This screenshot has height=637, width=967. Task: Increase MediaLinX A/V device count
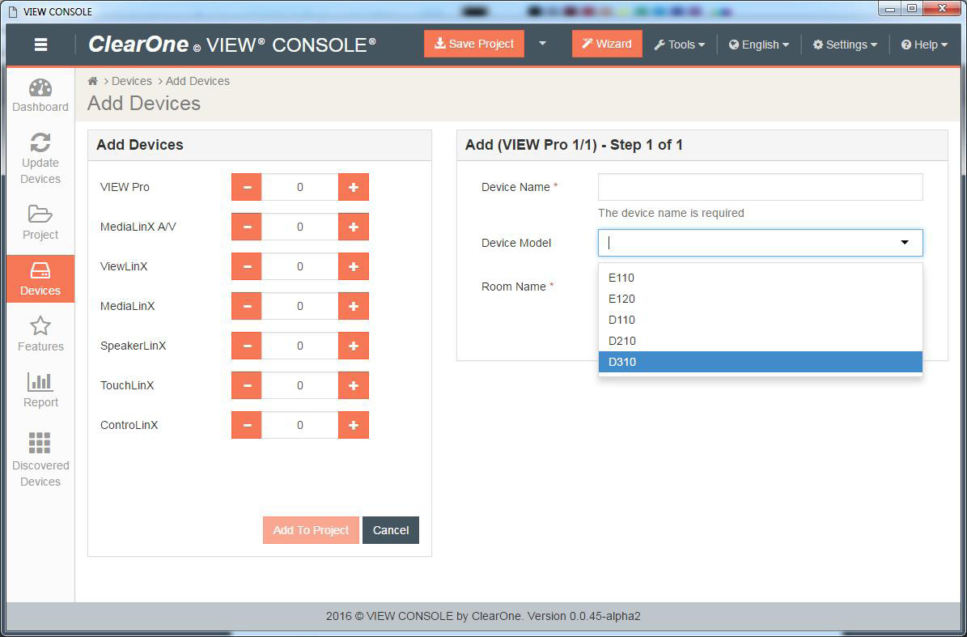354,227
